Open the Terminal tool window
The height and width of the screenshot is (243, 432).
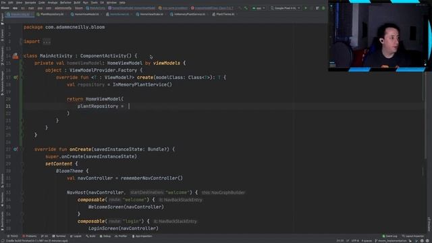(x=59, y=236)
